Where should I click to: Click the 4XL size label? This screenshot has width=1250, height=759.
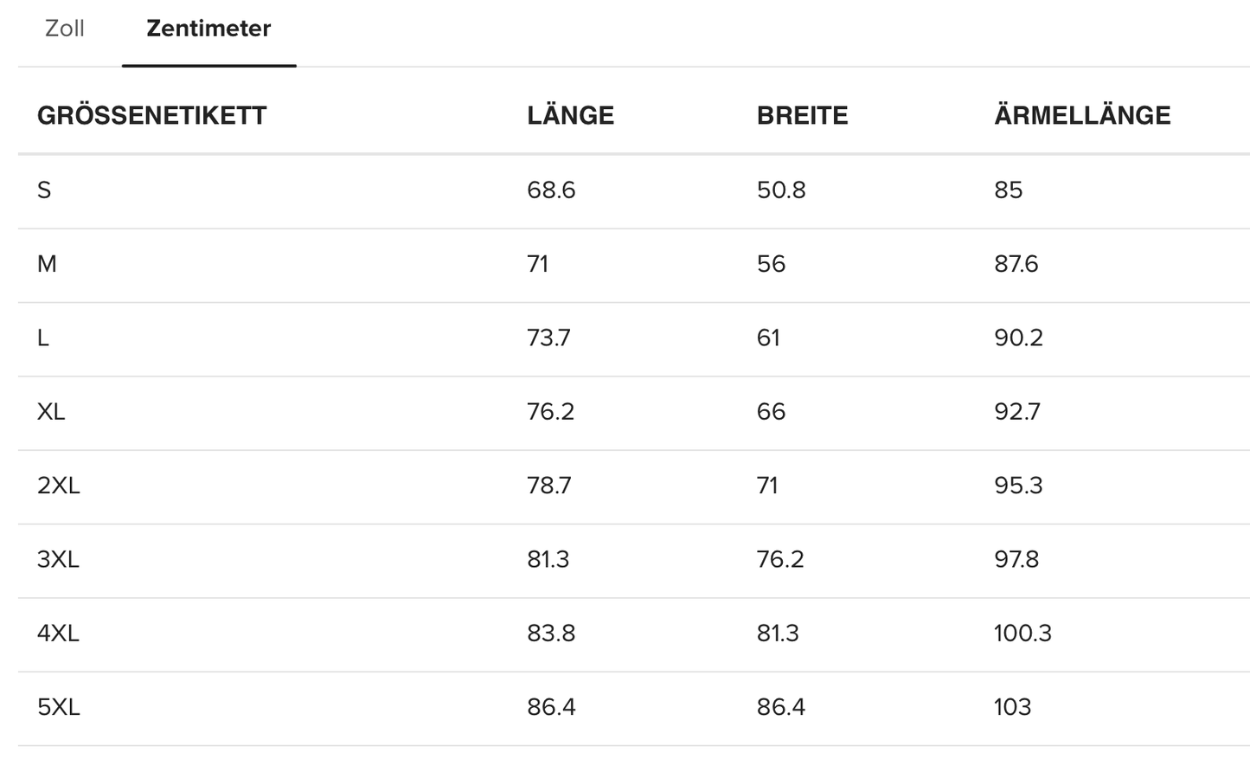58,634
